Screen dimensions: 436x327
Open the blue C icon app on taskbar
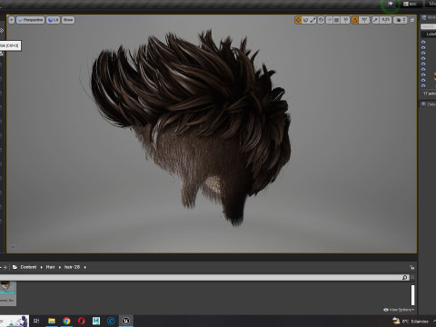pos(111,321)
